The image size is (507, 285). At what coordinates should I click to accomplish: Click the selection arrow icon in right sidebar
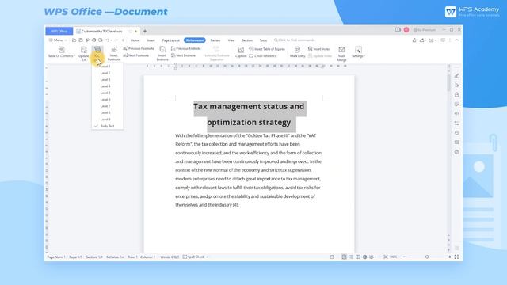click(x=456, y=85)
